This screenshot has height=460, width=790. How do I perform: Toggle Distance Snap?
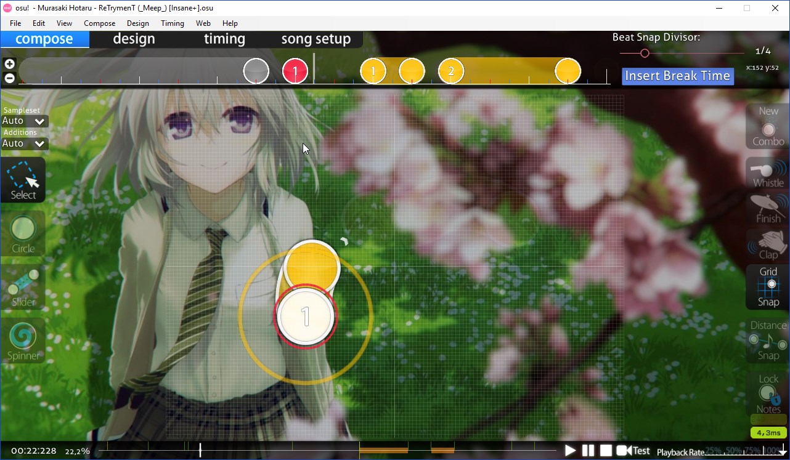(x=768, y=341)
